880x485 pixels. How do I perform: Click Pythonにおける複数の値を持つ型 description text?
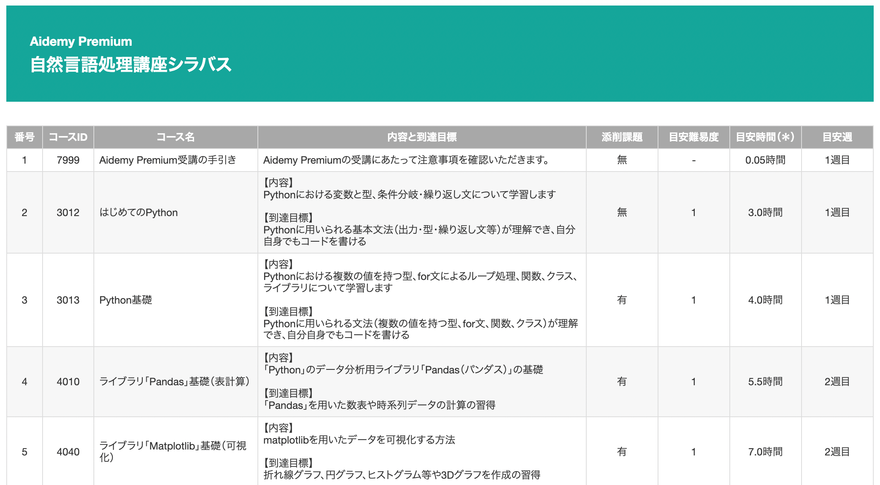pos(421,282)
